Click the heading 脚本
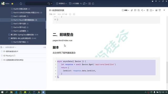168x94 pixels. [x=56, y=48]
